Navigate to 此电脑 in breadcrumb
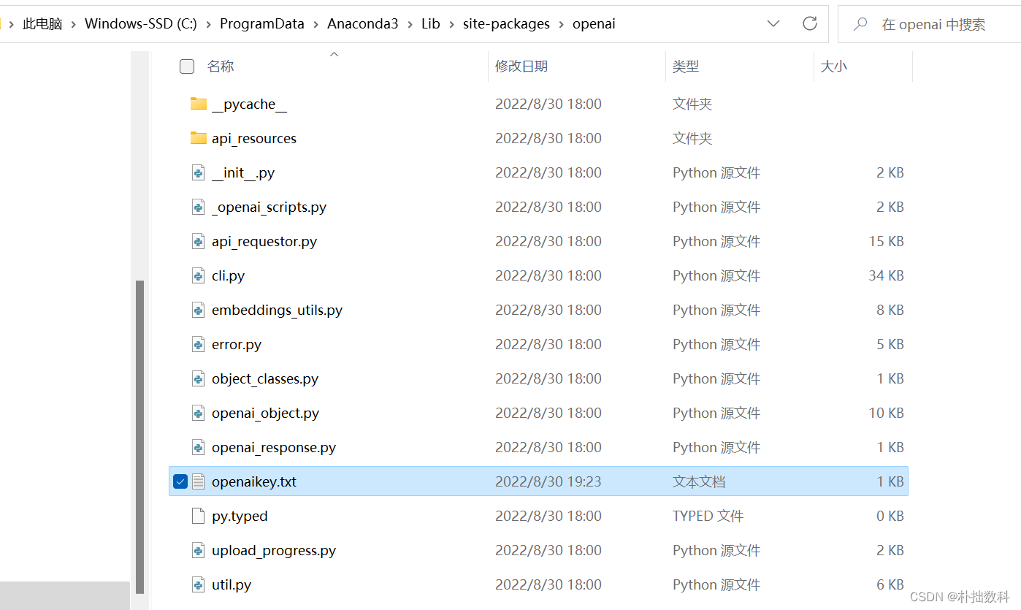 click(42, 24)
